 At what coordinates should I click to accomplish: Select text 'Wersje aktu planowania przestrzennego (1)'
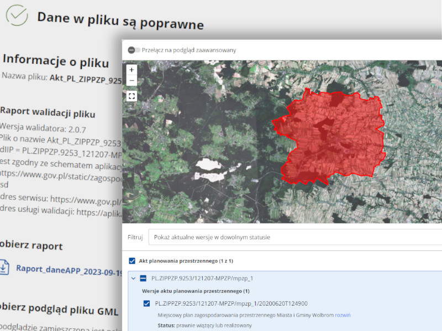pyautogui.click(x=196, y=291)
